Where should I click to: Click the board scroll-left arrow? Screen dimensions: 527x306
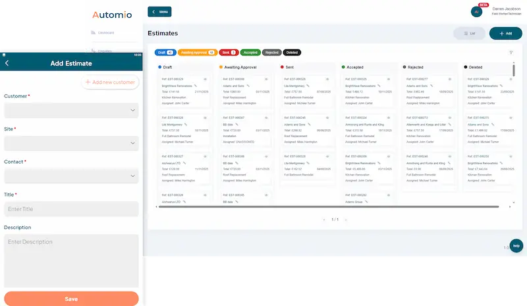pos(156,206)
